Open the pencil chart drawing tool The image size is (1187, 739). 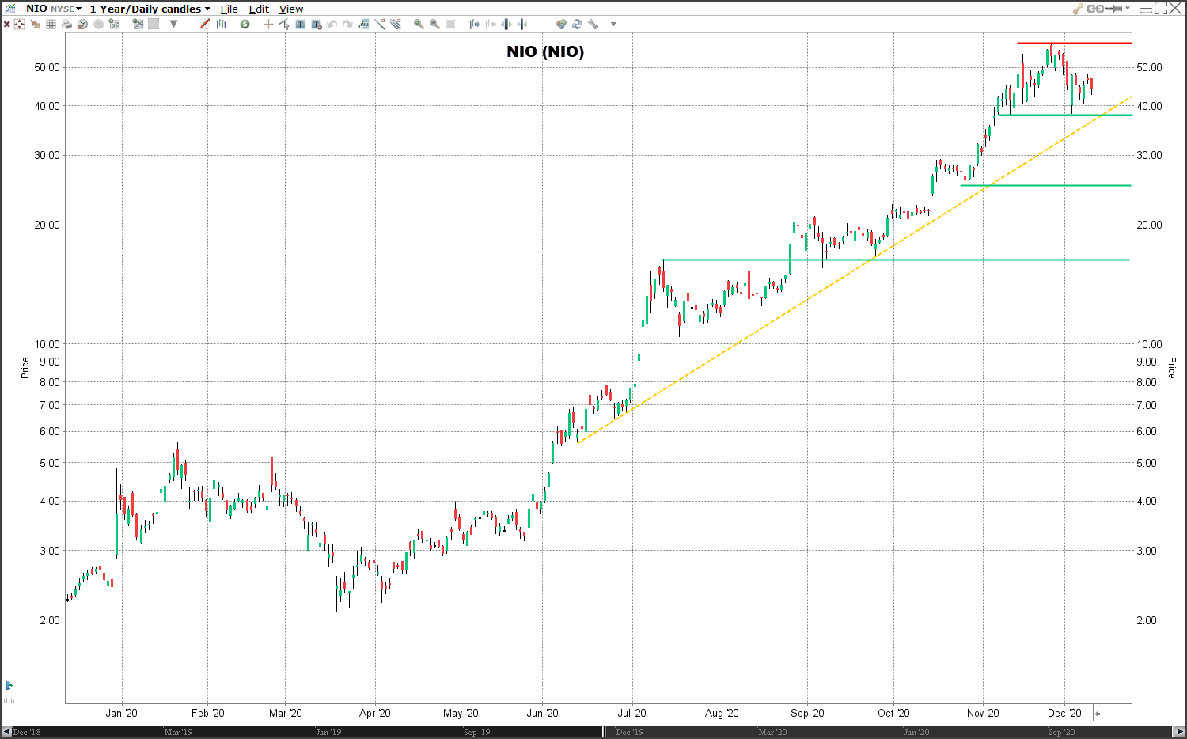pyautogui.click(x=205, y=25)
